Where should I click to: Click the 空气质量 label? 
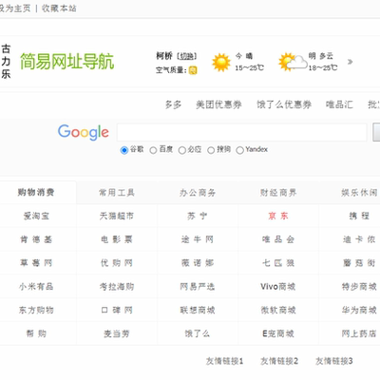(x=171, y=70)
